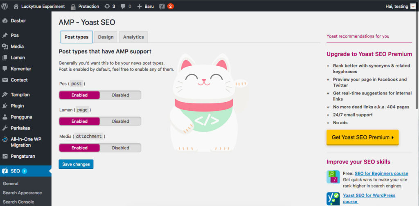The image size is (419, 206).
Task: Click the Protection lock icon
Action: point(73,6)
